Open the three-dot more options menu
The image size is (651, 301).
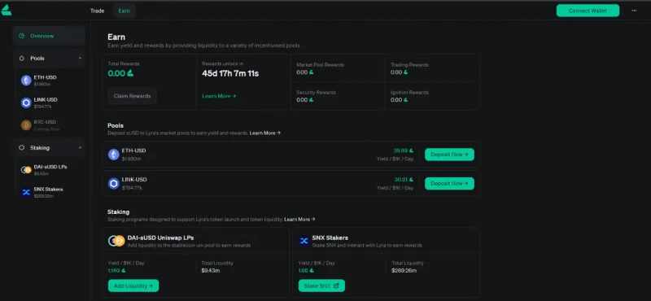[634, 11]
